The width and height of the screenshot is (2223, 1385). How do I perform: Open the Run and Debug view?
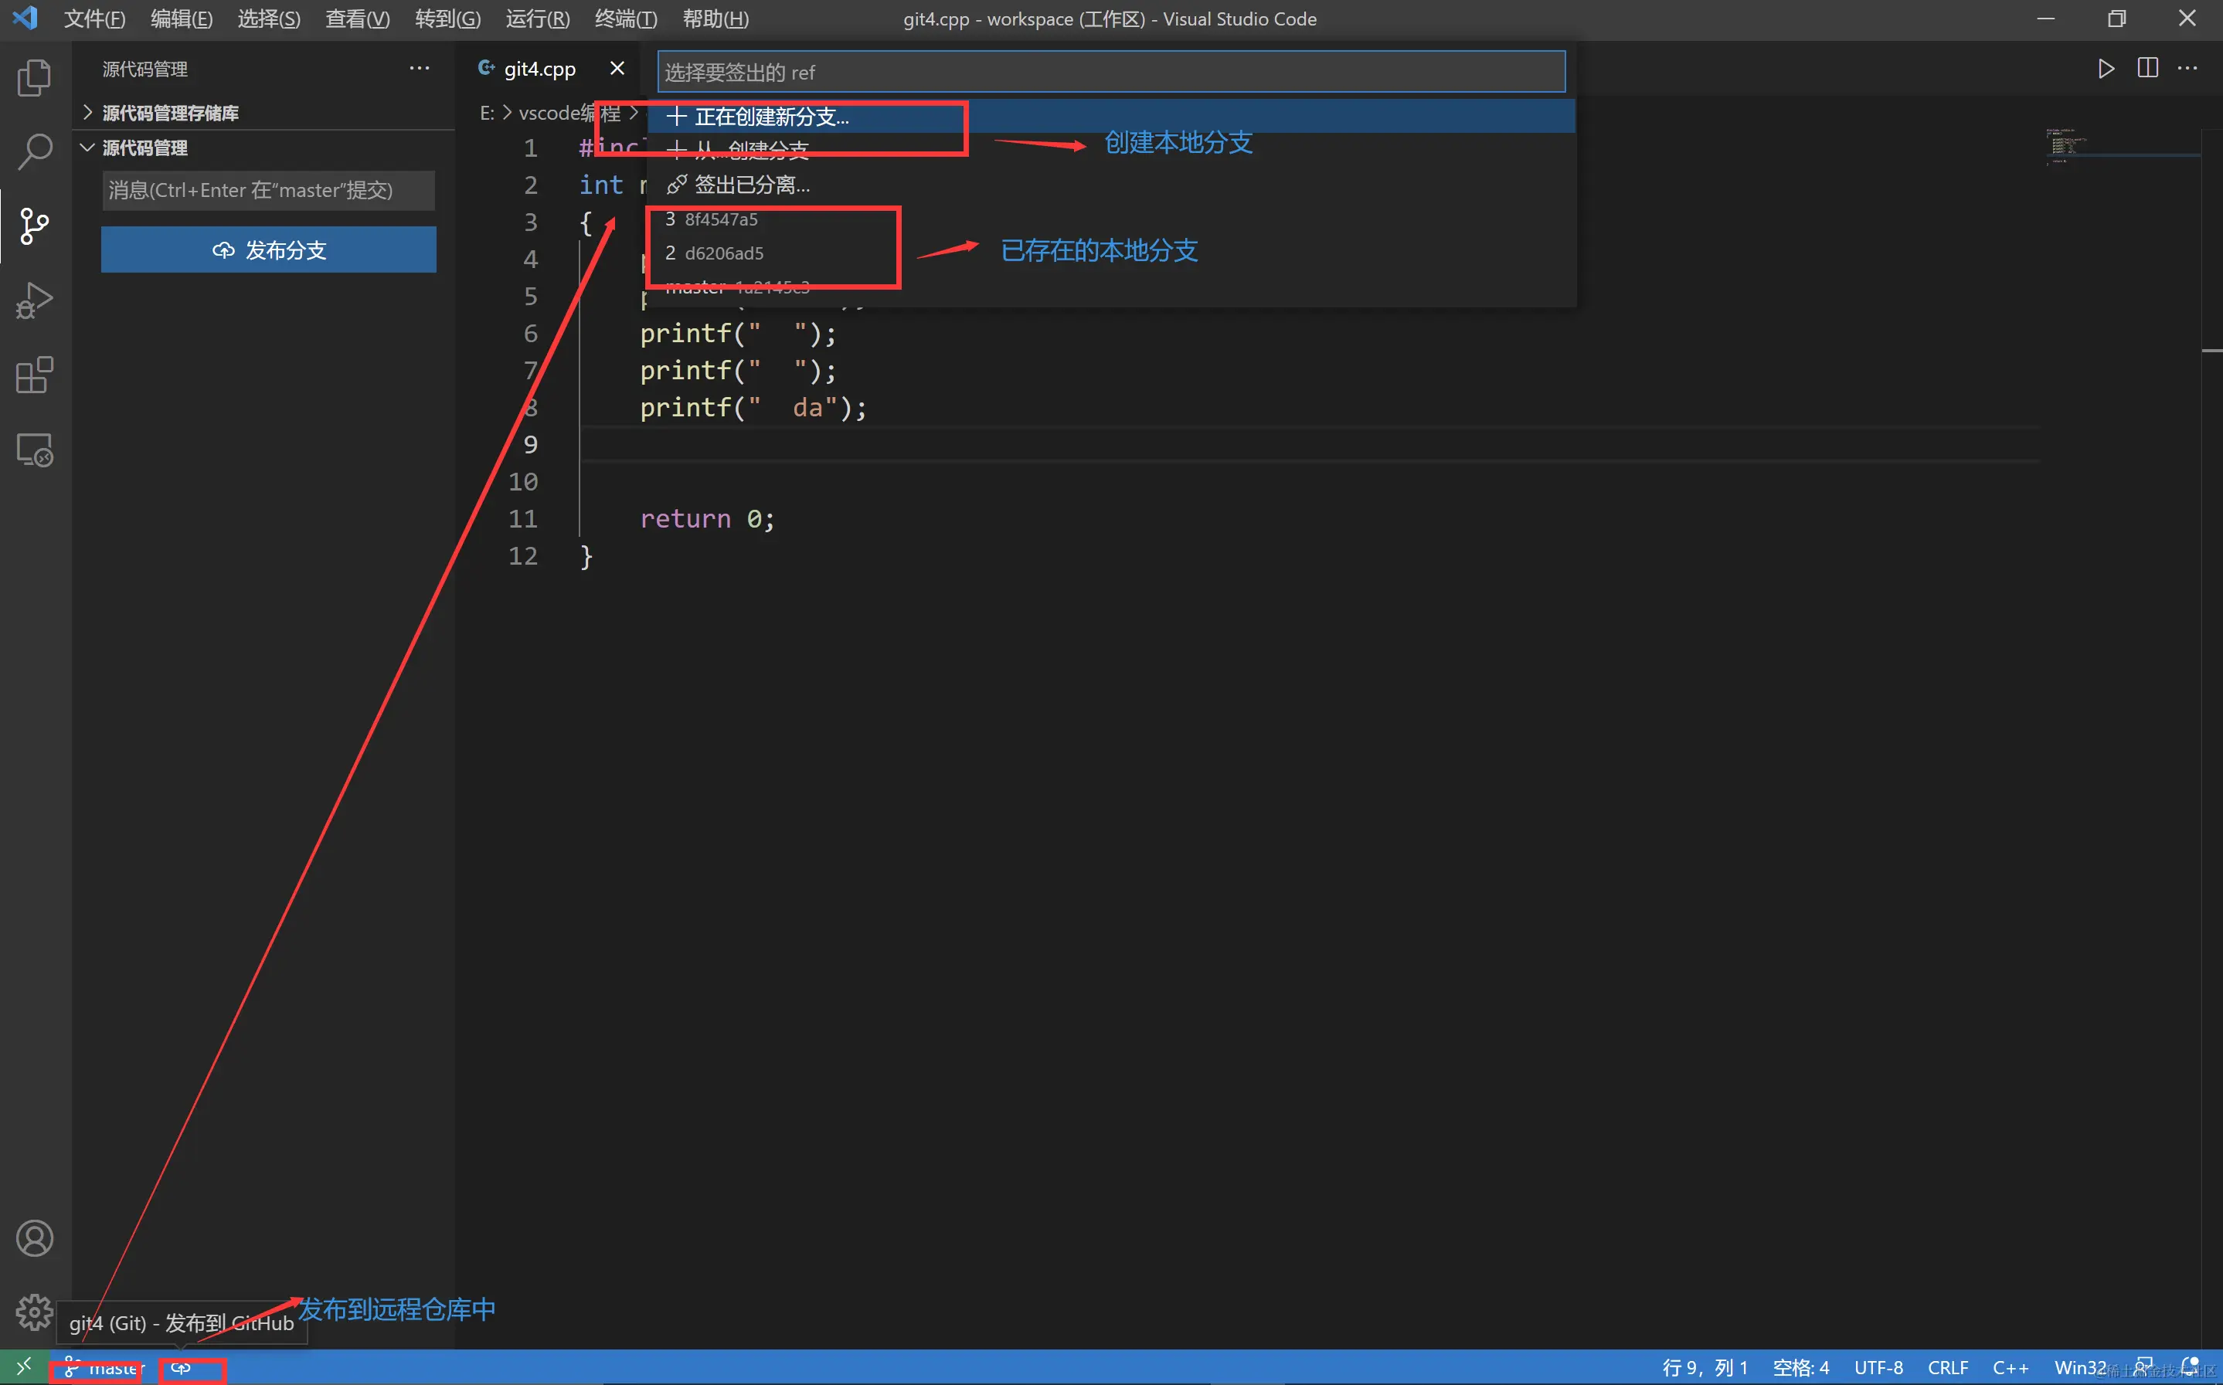[35, 300]
